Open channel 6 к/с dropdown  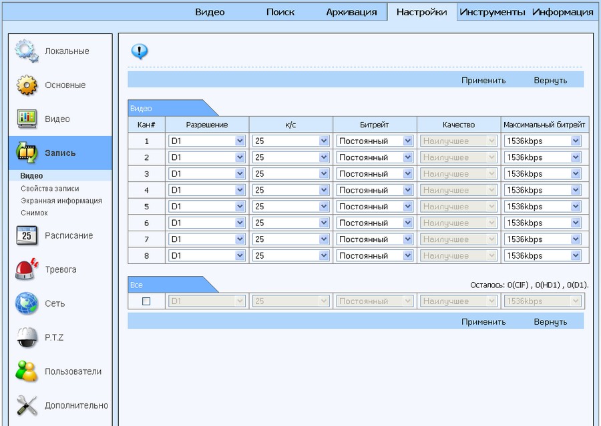pyautogui.click(x=291, y=223)
